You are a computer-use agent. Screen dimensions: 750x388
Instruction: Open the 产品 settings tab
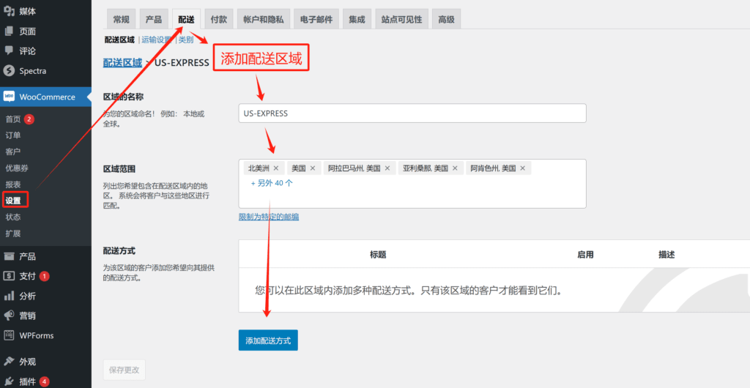pyautogui.click(x=154, y=19)
